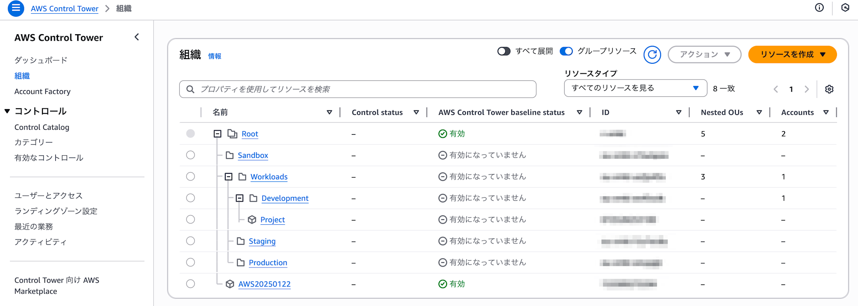The width and height of the screenshot is (858, 306).
Task: Open 組織 in sidebar
Action: 22,76
